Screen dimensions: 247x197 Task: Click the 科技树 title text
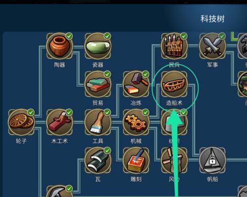pos(212,19)
